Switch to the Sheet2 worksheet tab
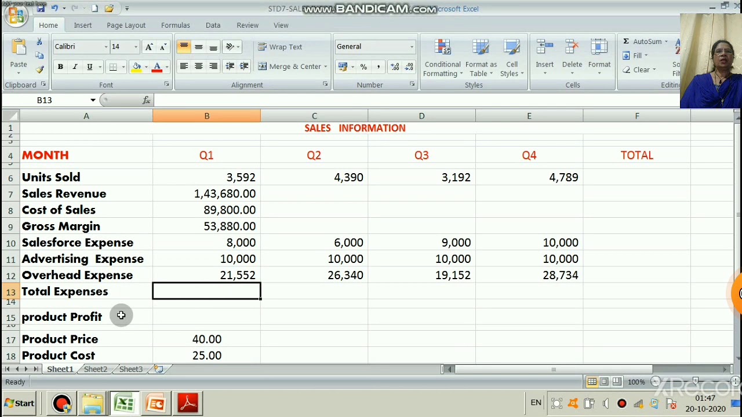Viewport: 742px width, 417px height. coord(96,370)
